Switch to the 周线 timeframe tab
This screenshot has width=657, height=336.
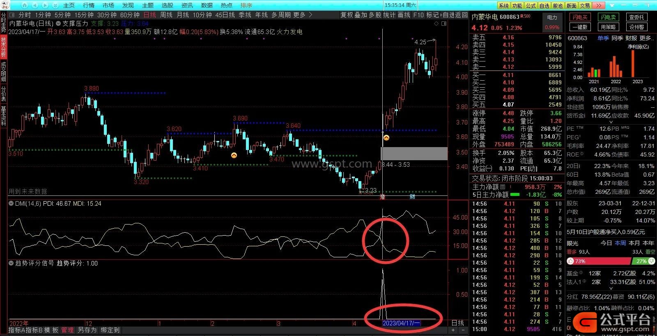coord(166,15)
